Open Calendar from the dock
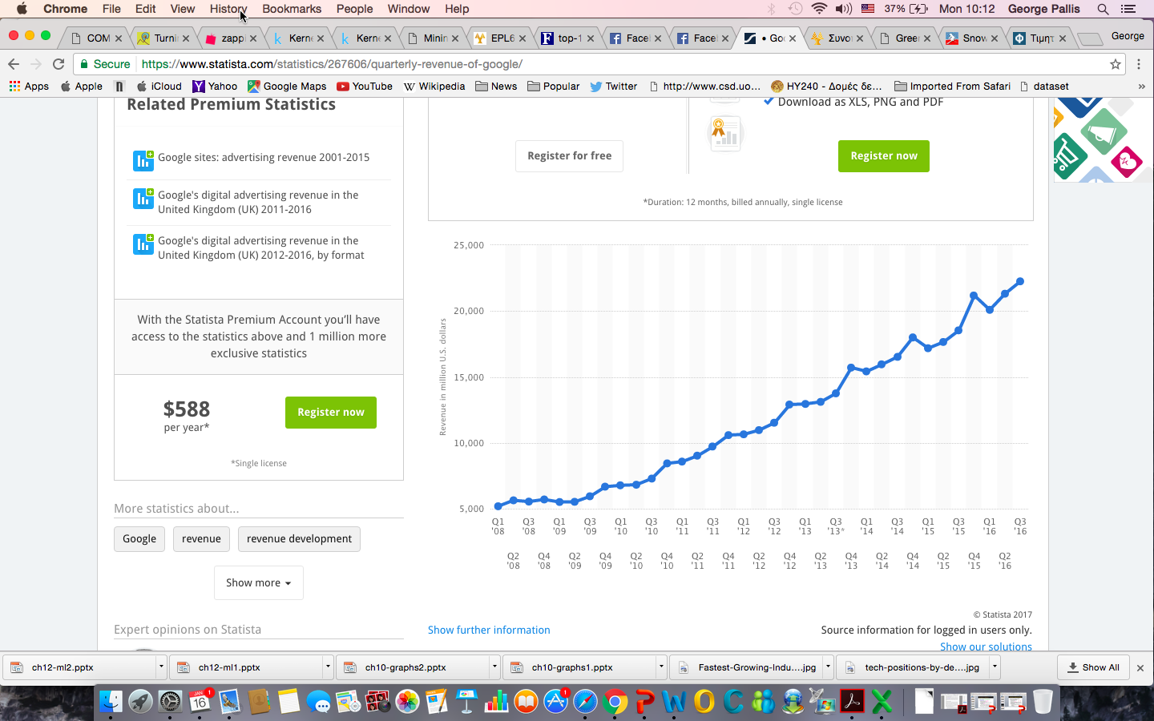Screen dimensions: 1154x721 pos(200,702)
